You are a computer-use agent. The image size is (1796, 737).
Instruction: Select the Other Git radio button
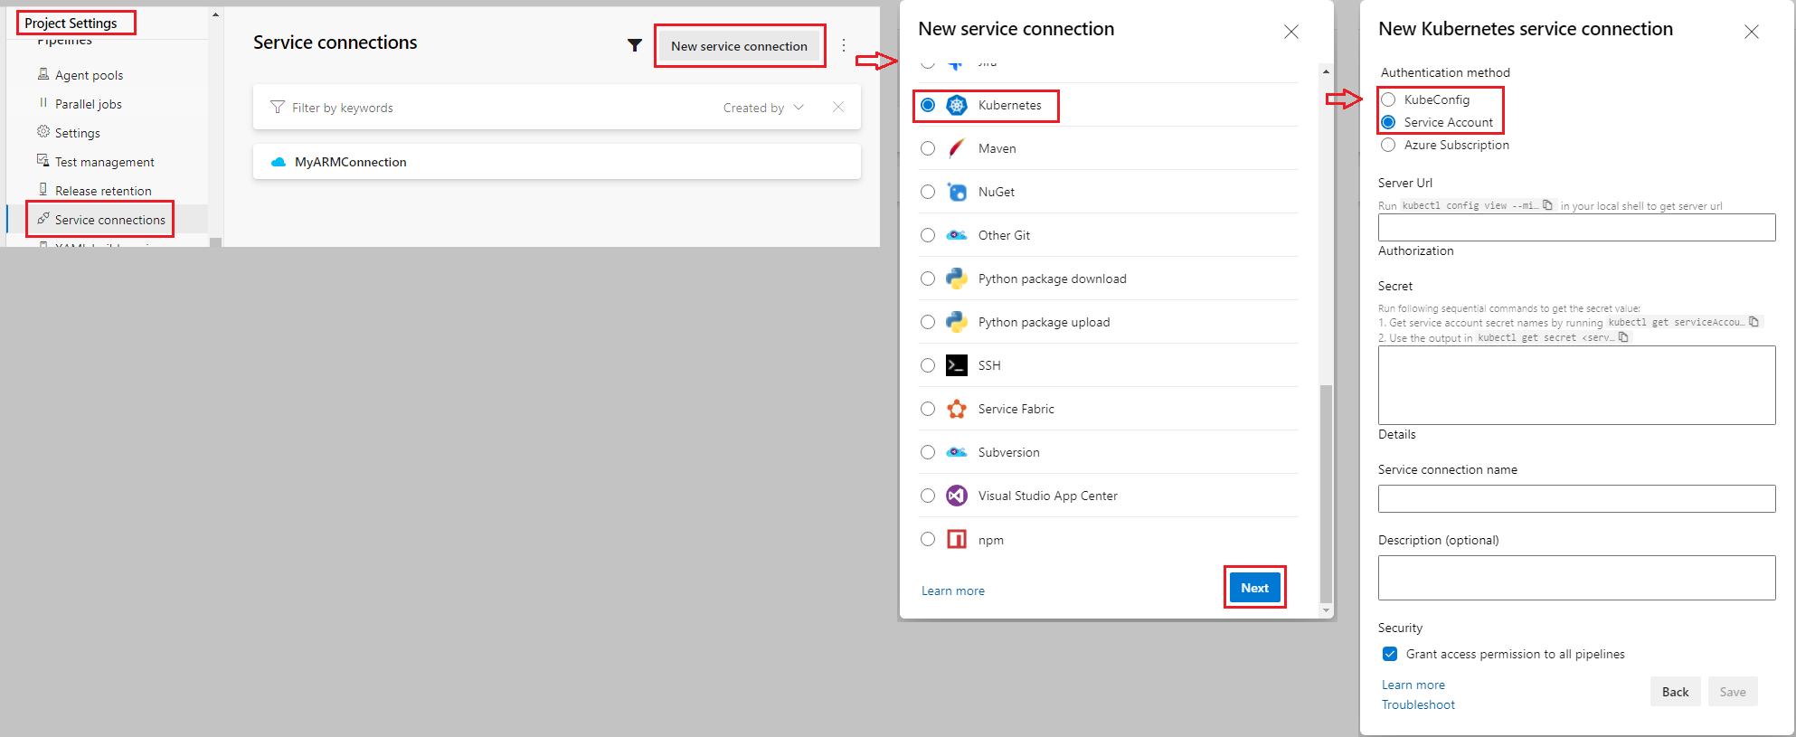click(928, 235)
